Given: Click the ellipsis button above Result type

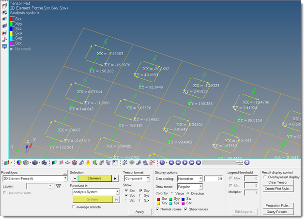Looking at the screenshot, I should coord(65,173).
